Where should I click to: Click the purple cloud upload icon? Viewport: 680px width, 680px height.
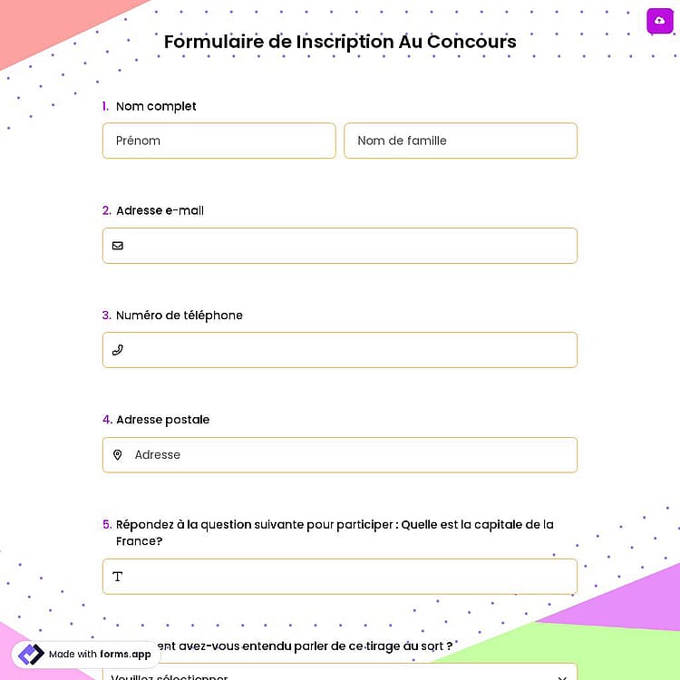tap(660, 20)
